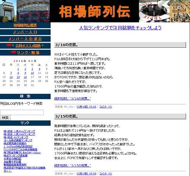Click the 人気ランキングで注目銘柄をチェックしよう link

120,28
